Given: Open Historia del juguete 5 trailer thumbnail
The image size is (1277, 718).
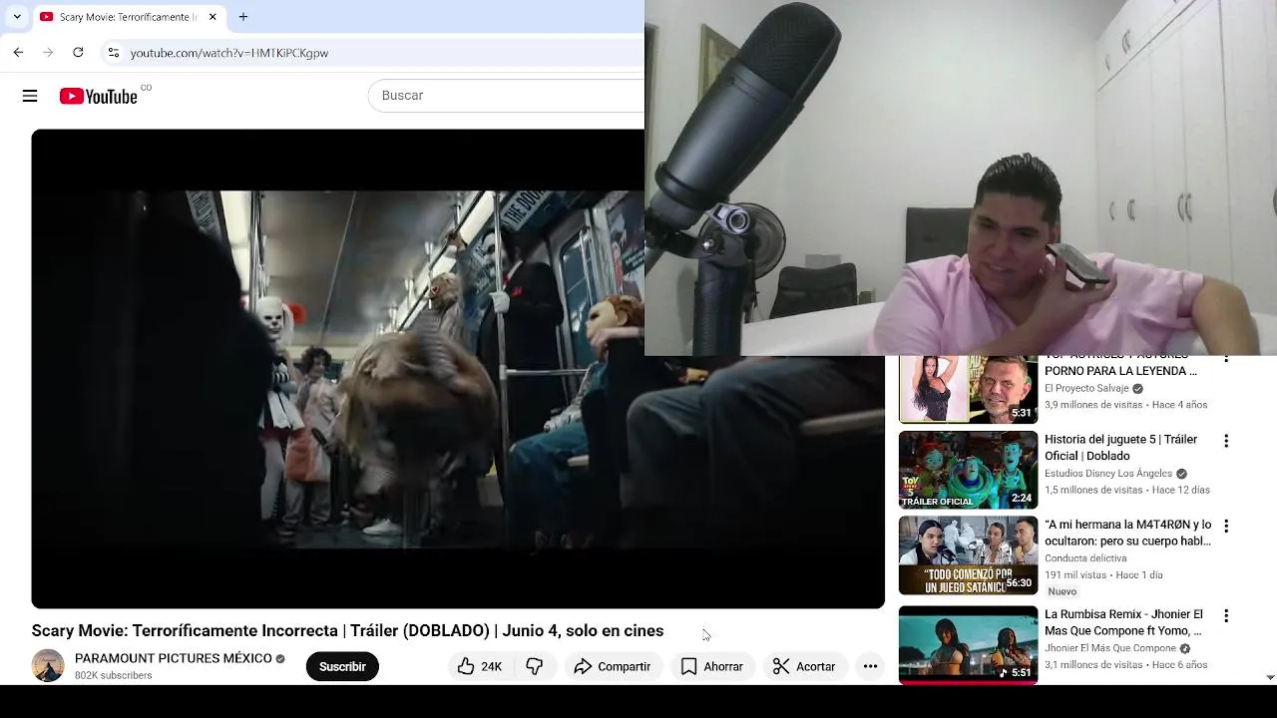Looking at the screenshot, I should coord(968,470).
